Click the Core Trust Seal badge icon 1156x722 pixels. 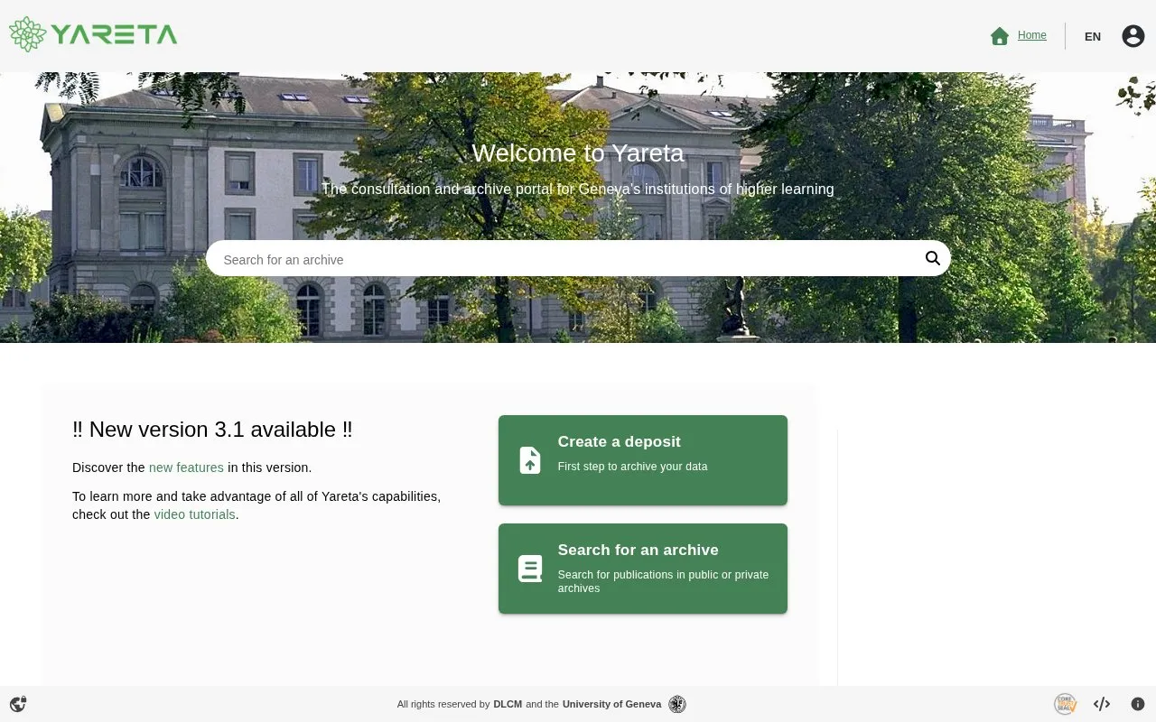click(1066, 704)
